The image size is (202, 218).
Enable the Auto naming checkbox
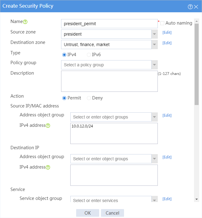[162, 23]
